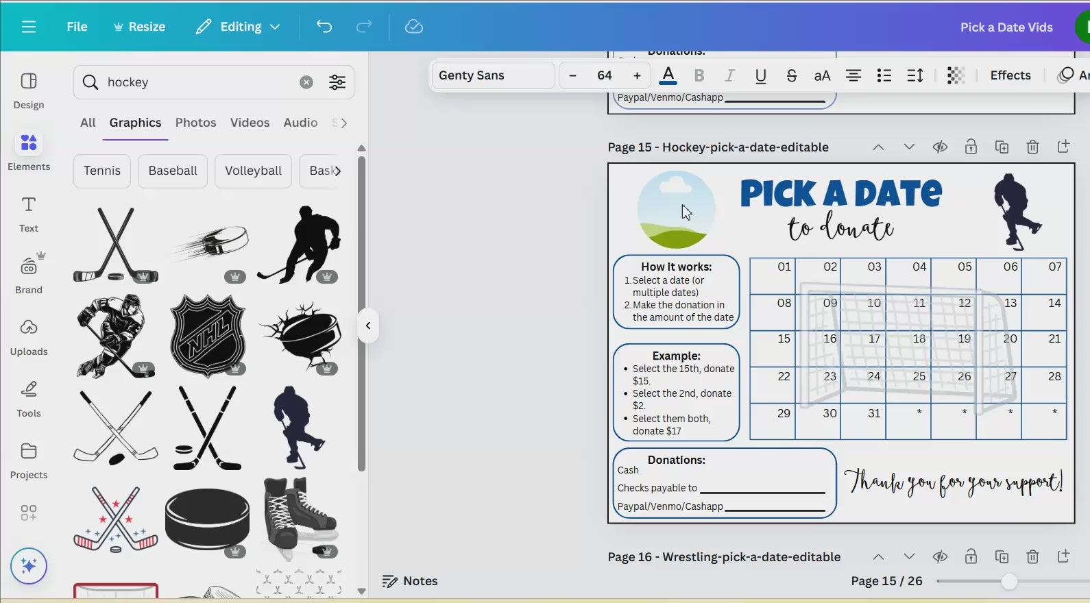Collapse the side panel with arrow
This screenshot has width=1090, height=603.
pos(368,325)
